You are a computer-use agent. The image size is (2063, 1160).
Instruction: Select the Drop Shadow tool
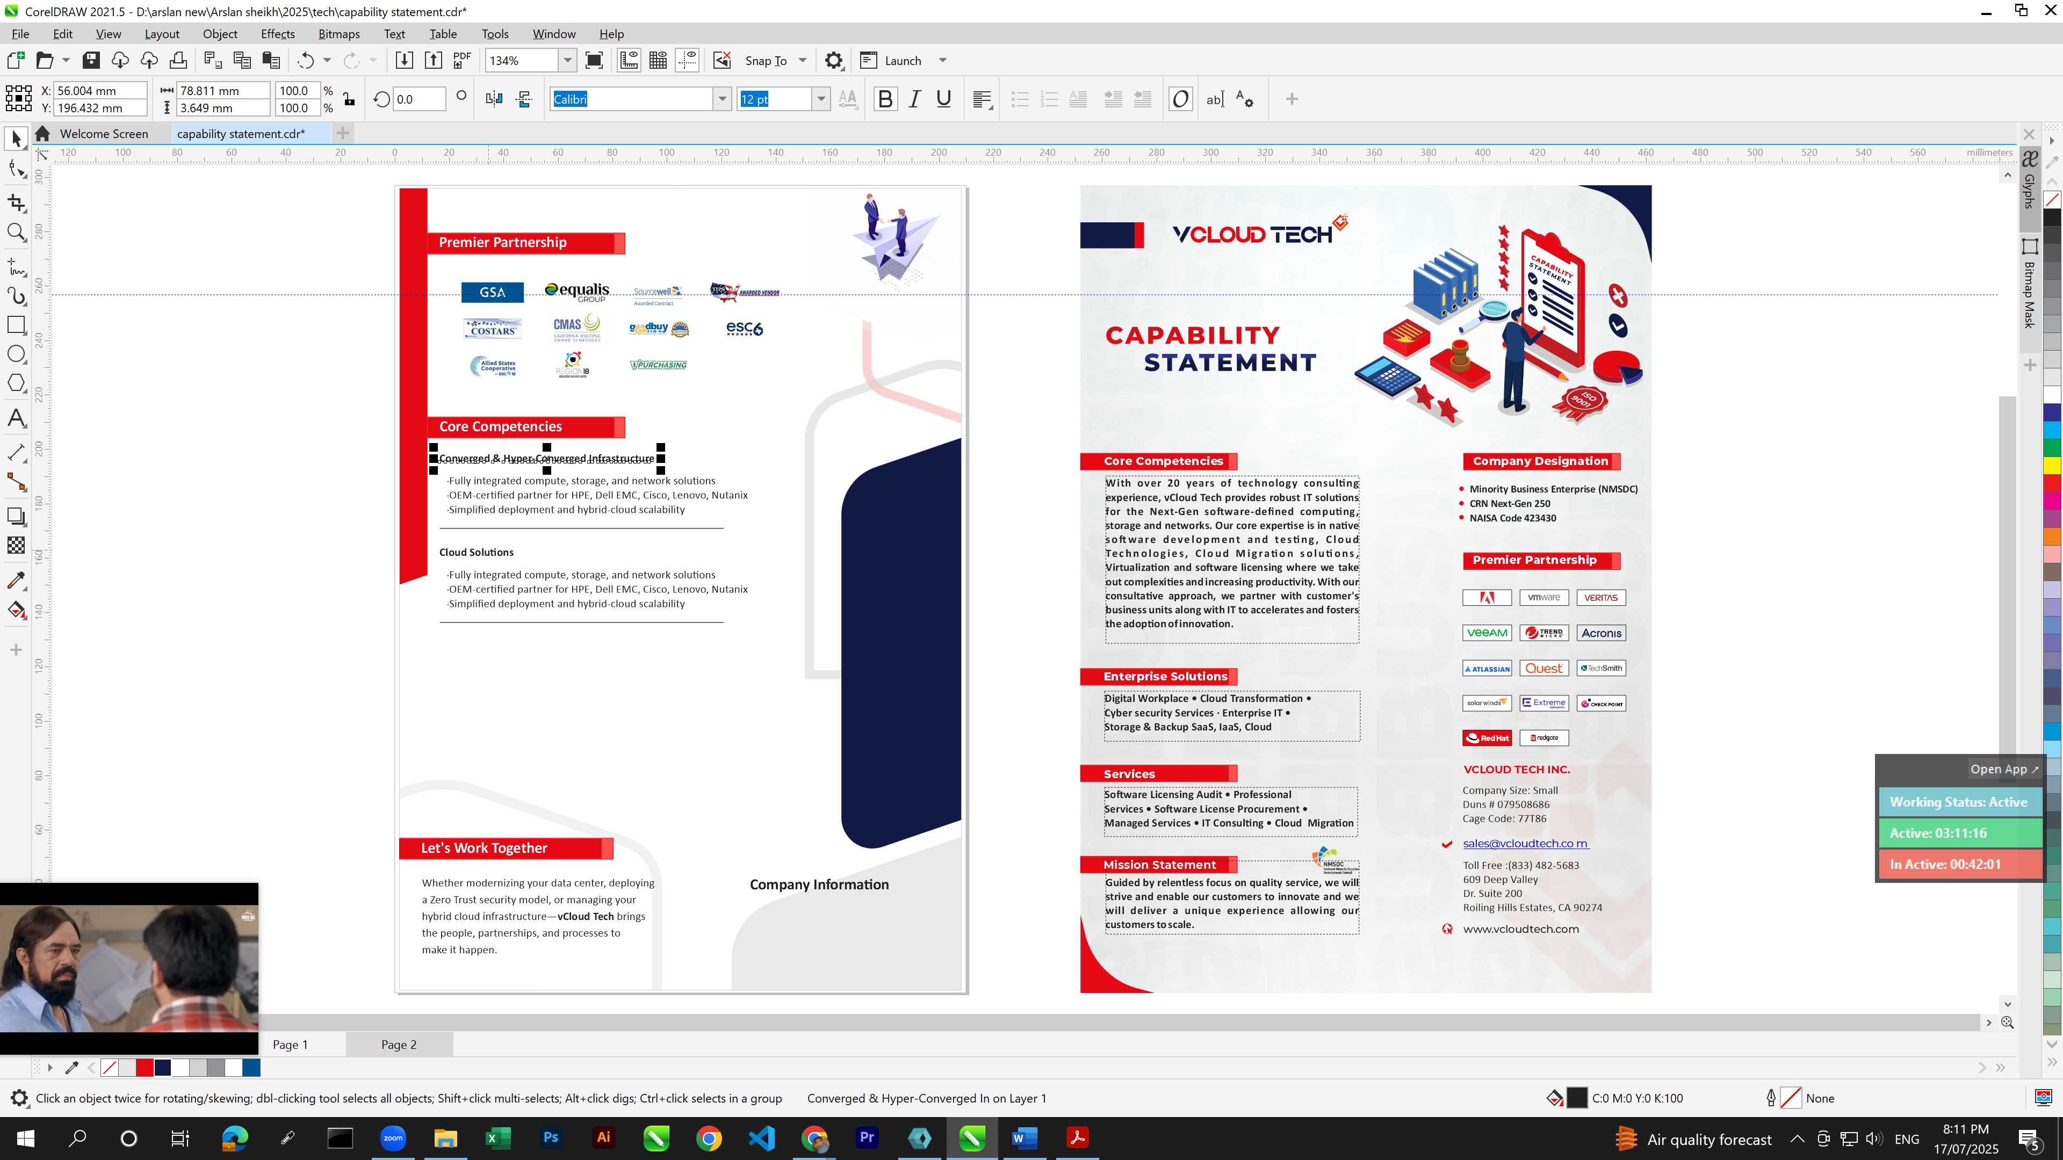tap(16, 516)
